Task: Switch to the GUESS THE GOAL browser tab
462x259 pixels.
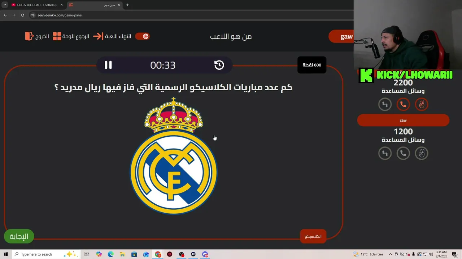Action: click(37, 5)
